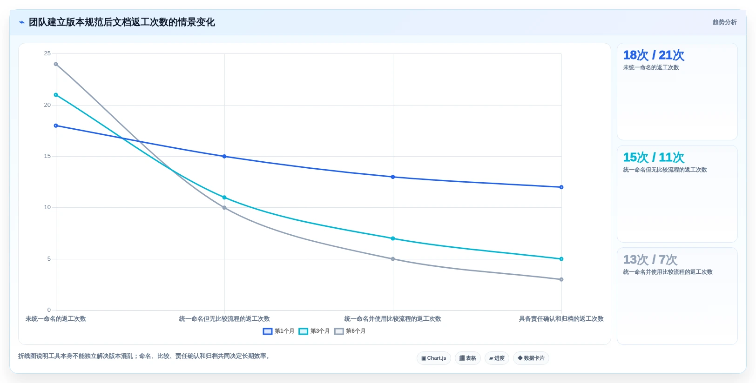
Task: Click the card caption 未统一命名的返工次数
Action: point(651,67)
